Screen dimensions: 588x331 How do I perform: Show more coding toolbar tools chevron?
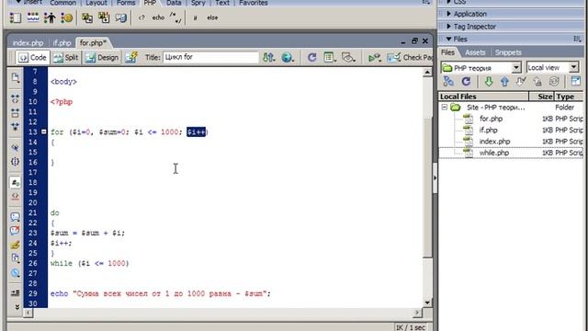[x=17, y=307]
